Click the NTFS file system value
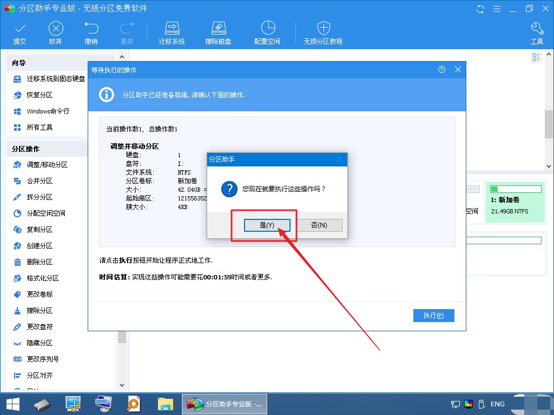This screenshot has width=554, height=415. (x=184, y=172)
